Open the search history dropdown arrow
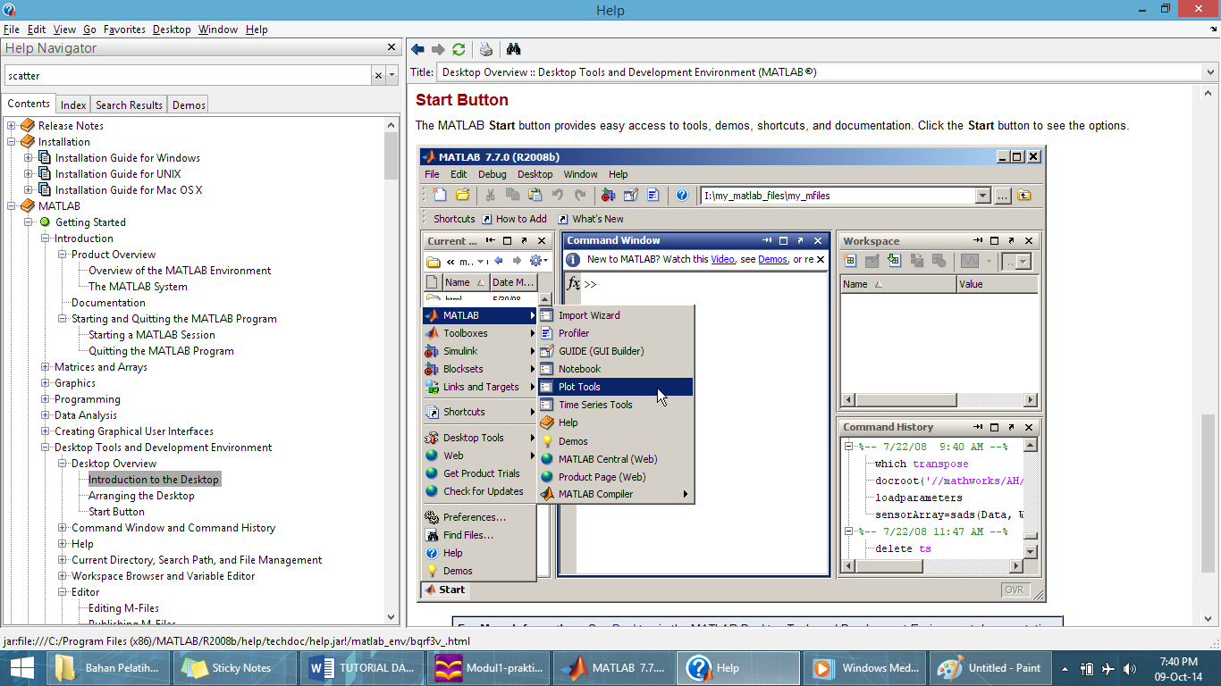Viewport: 1221px width, 686px height. [x=392, y=76]
